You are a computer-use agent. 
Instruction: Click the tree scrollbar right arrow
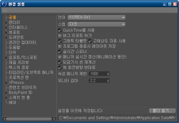point(54,119)
